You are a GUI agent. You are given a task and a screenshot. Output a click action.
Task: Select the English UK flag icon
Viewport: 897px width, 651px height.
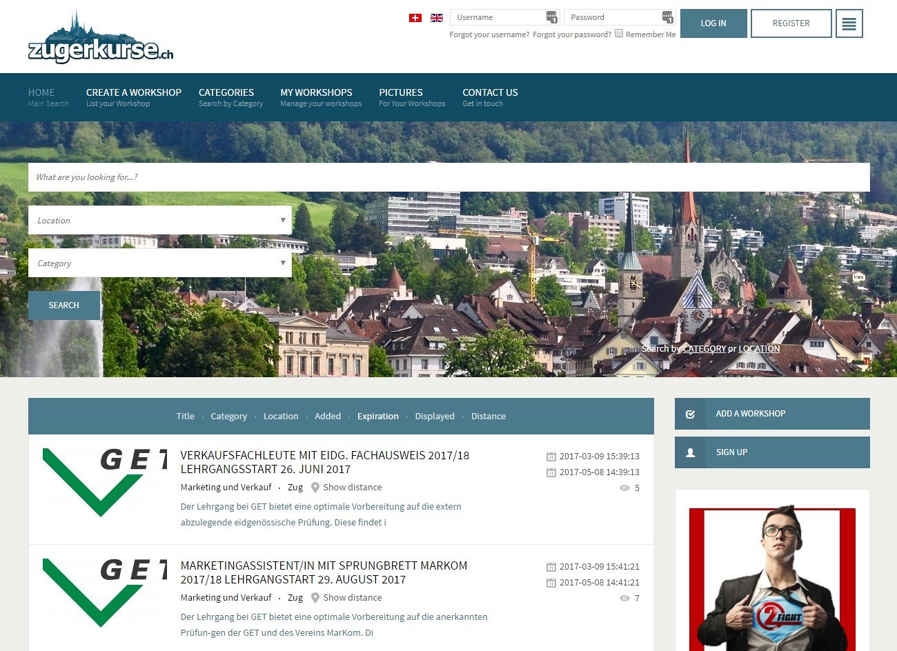[x=437, y=18]
